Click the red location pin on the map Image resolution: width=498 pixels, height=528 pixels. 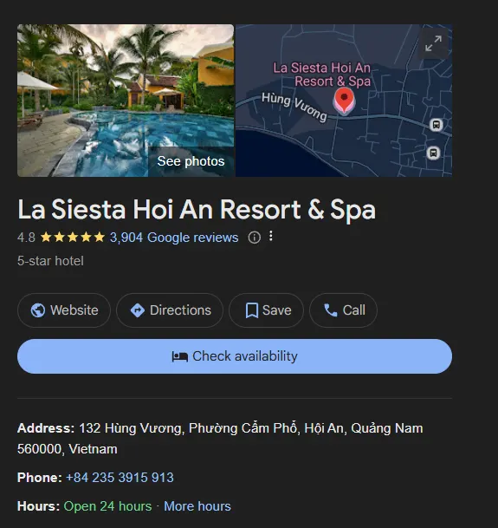point(344,101)
